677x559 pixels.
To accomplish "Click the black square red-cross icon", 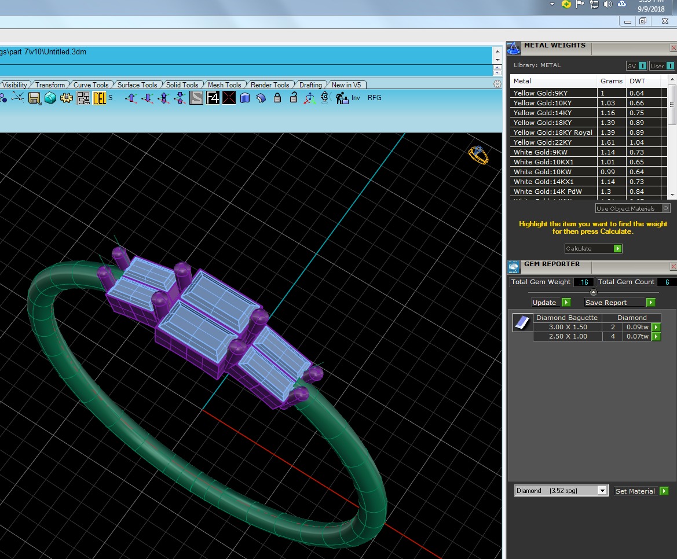I will (x=229, y=98).
